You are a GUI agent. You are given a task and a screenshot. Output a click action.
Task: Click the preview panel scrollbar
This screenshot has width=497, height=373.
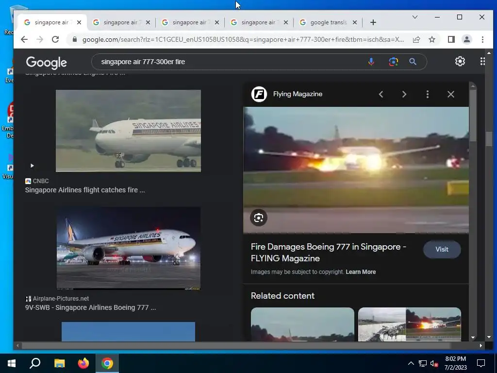473,116
